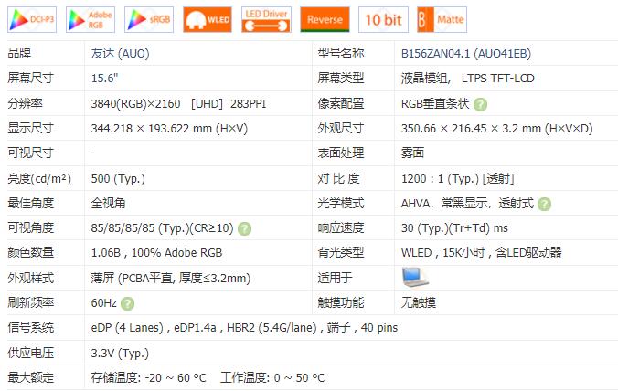Open help icon beside AHVA optical mode

coord(544,204)
